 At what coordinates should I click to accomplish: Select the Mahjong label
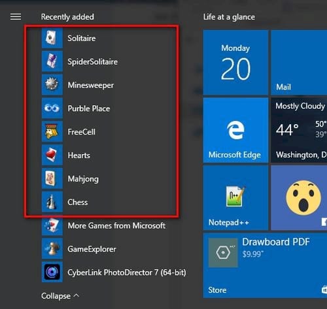83,179
